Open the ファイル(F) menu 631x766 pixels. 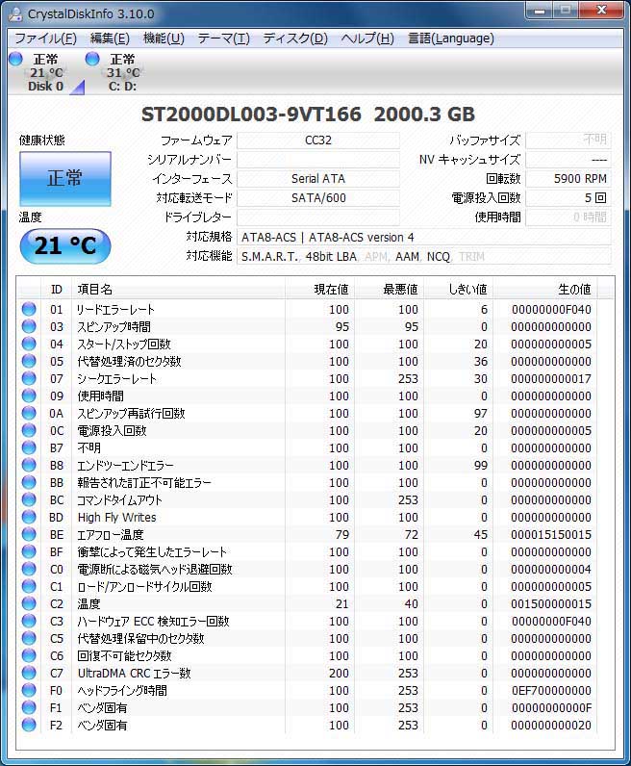click(45, 38)
